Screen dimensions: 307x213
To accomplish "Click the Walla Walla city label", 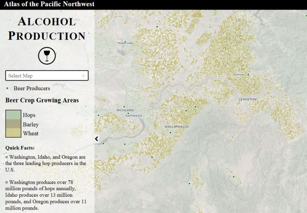I will tap(176, 126).
